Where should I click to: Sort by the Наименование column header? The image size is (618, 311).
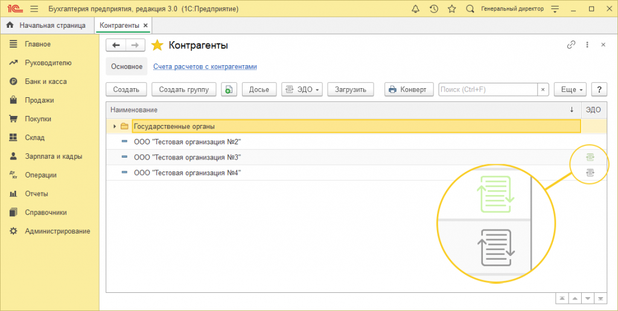[x=343, y=110]
